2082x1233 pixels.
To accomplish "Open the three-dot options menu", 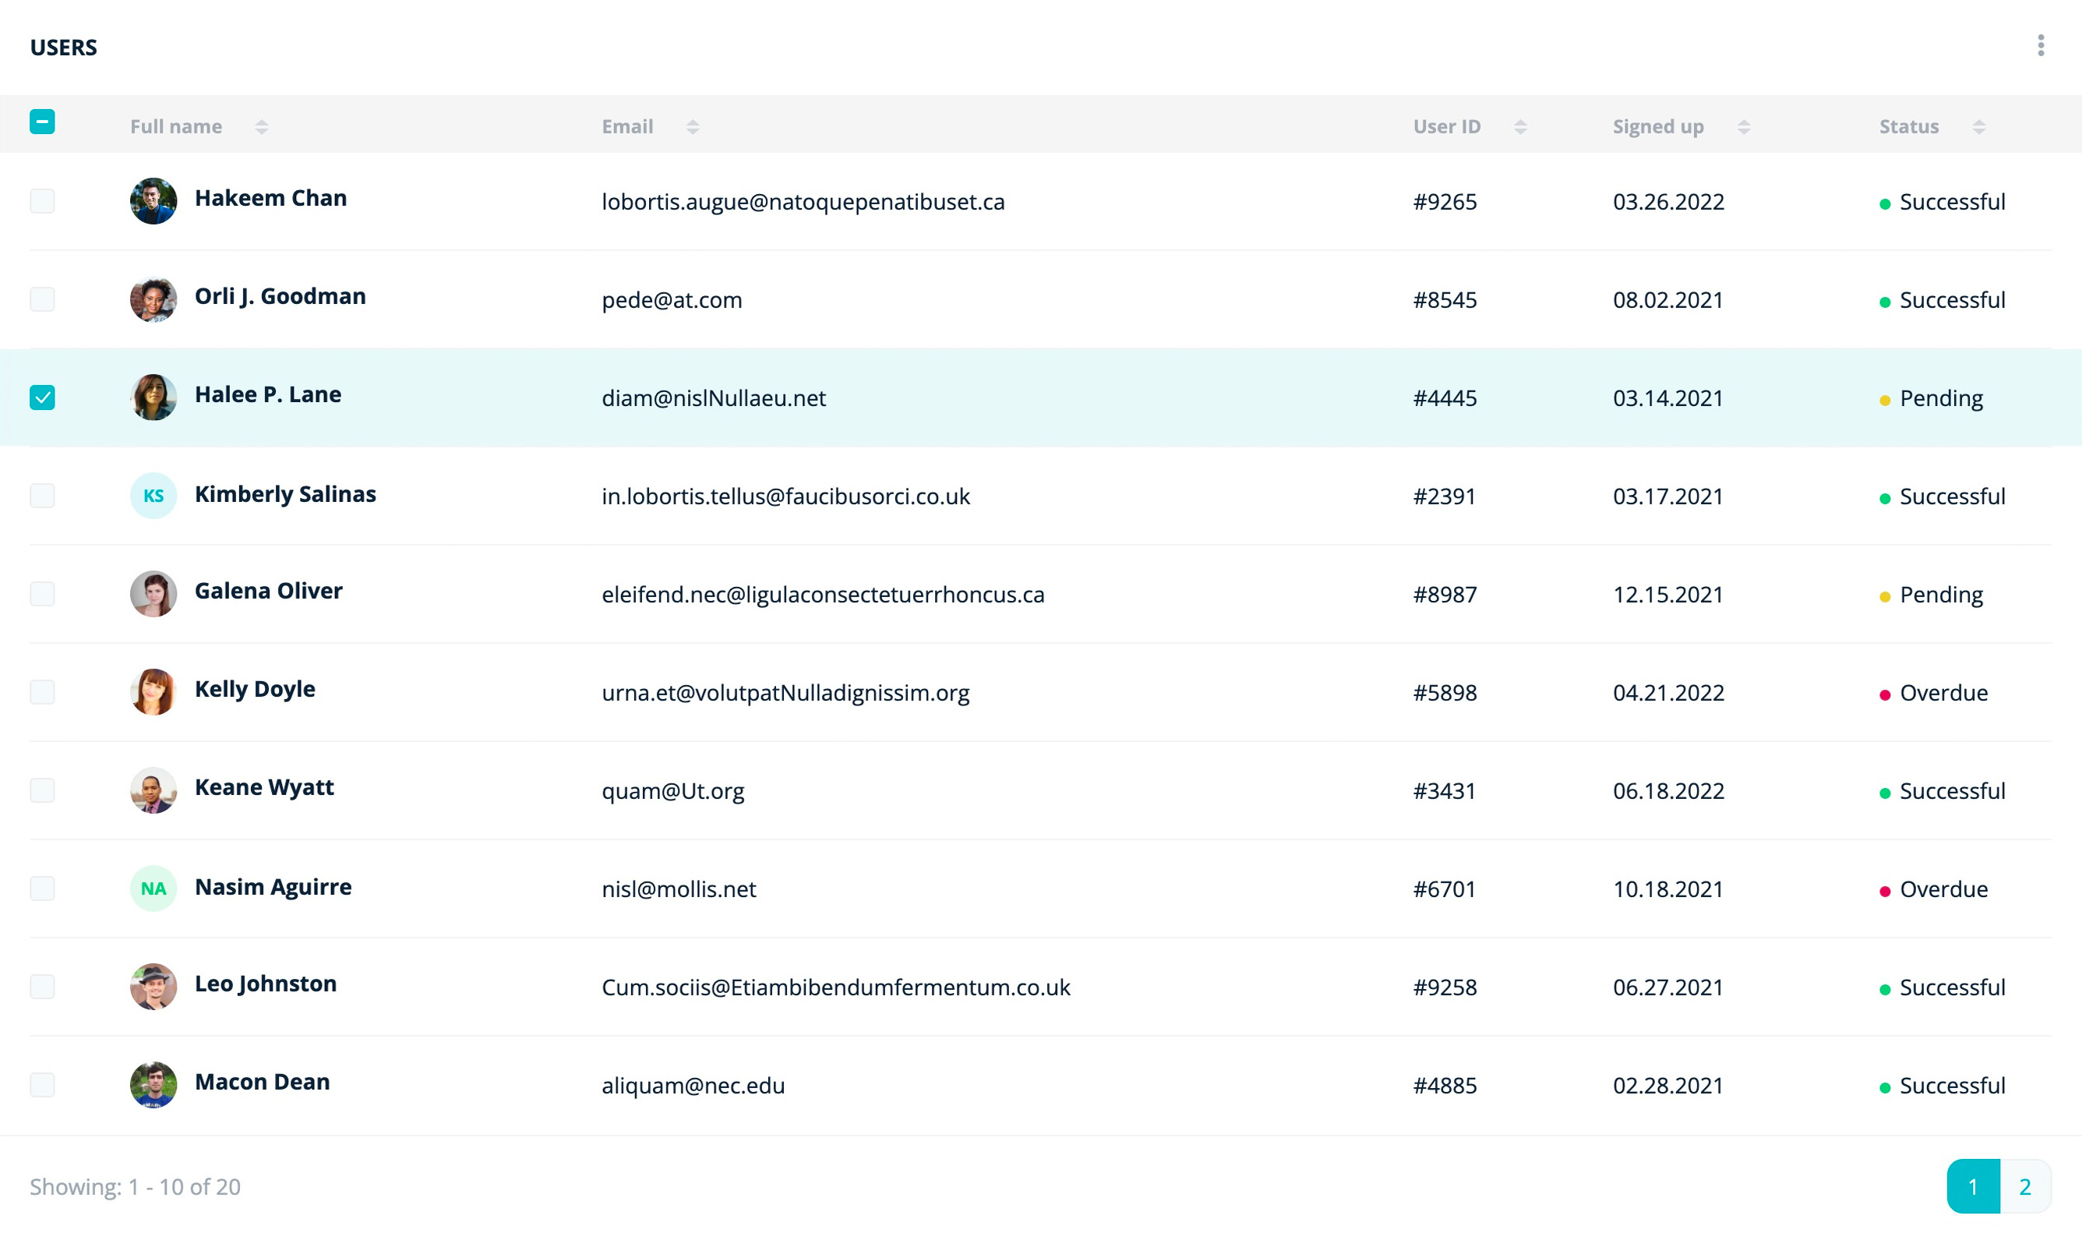I will 2040,46.
